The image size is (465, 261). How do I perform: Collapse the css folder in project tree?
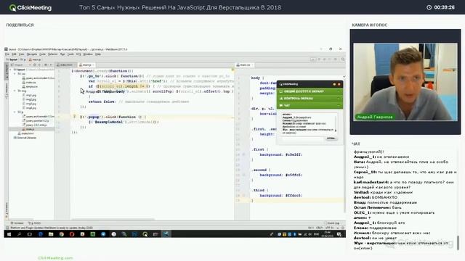coord(15,74)
